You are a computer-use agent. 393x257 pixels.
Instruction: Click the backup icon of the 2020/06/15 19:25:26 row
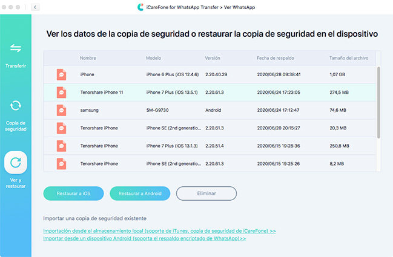tap(61, 164)
